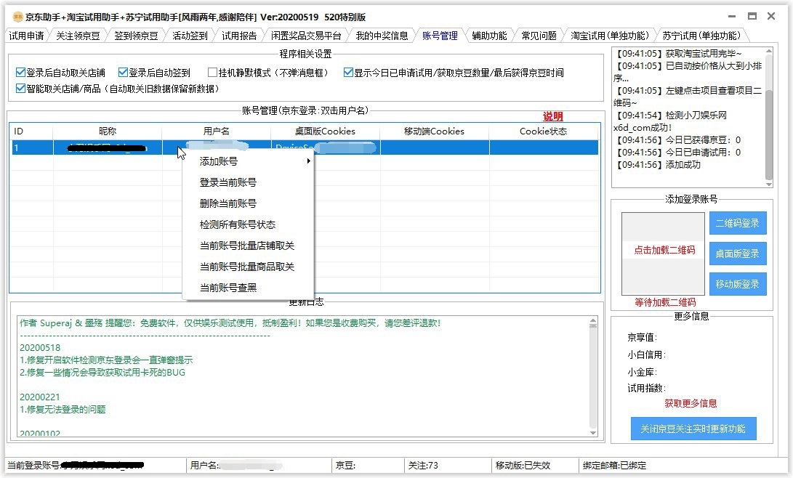Image resolution: width=793 pixels, height=478 pixels.
Task: Click the 用户名 column header
Action: (217, 131)
